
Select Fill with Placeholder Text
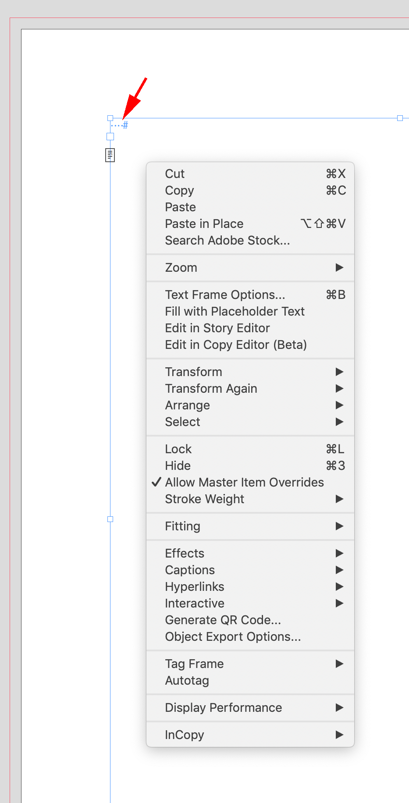click(235, 311)
